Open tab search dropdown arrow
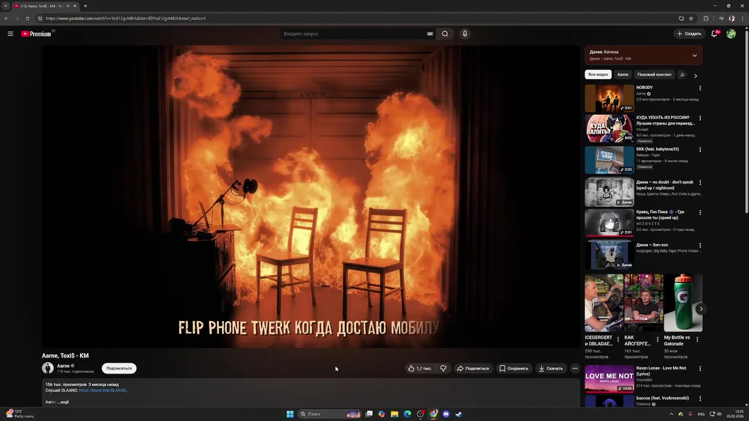The height and width of the screenshot is (421, 749). click(6, 6)
